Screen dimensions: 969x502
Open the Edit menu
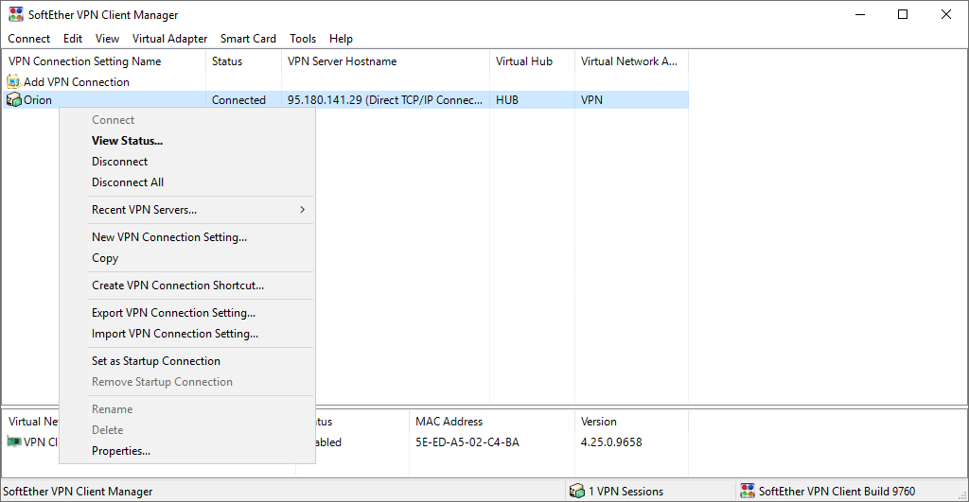tap(72, 38)
